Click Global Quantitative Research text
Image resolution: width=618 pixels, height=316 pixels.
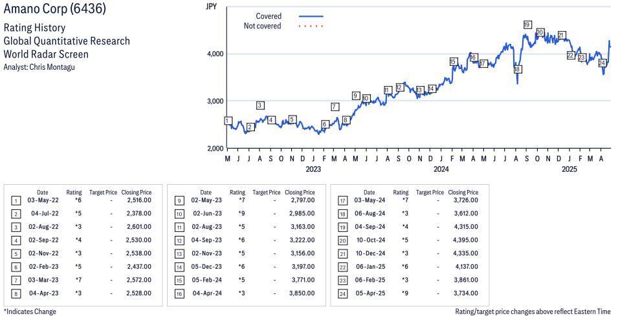coord(67,41)
